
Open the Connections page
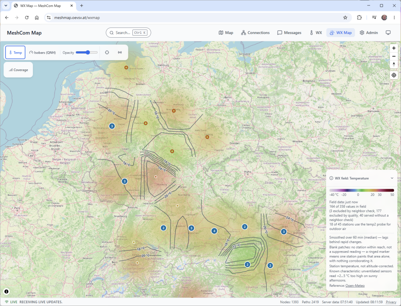click(x=255, y=33)
